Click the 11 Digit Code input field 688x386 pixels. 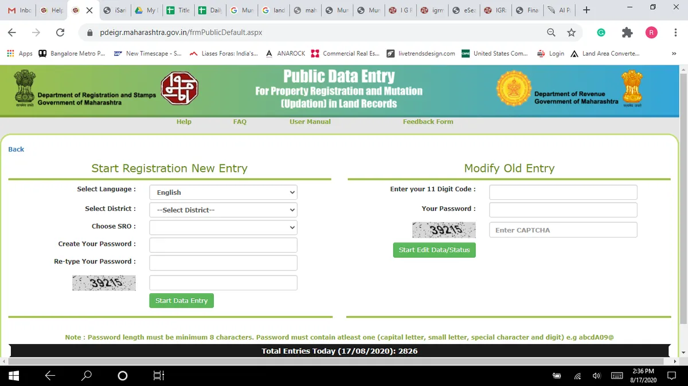click(x=562, y=192)
